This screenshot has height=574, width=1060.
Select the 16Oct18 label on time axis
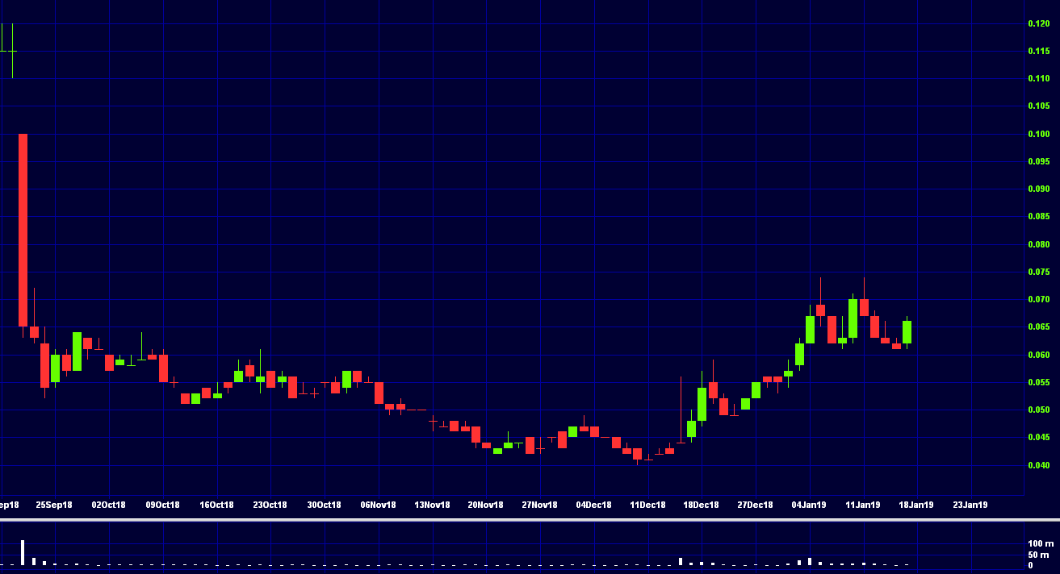216,505
